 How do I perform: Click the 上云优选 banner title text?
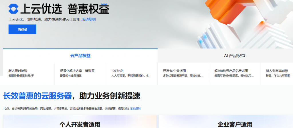[41, 9]
